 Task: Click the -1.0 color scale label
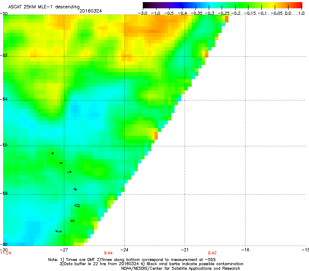(x=156, y=13)
